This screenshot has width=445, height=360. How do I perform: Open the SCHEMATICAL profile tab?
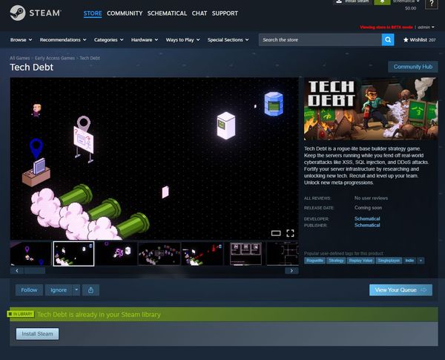[167, 13]
